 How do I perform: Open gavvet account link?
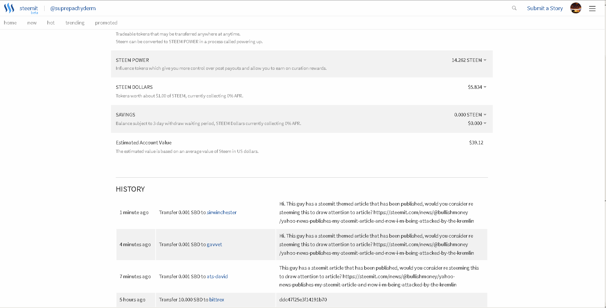[214, 245]
